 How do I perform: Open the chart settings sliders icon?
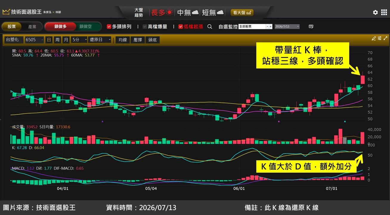point(380,38)
